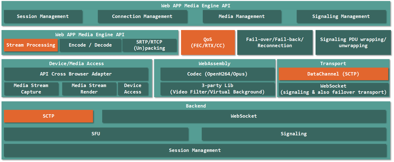Viewport: 394px width, 162px height.
Task: Click the Signaling Management block
Action: [x=341, y=17]
